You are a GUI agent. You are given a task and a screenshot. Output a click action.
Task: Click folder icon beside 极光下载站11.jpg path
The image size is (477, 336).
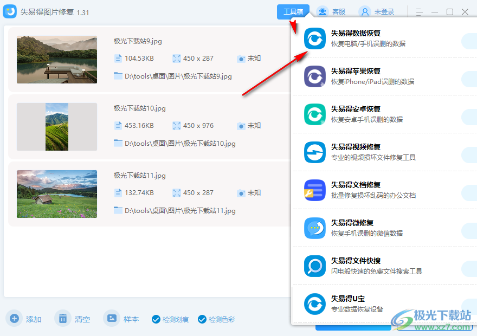[118, 210]
